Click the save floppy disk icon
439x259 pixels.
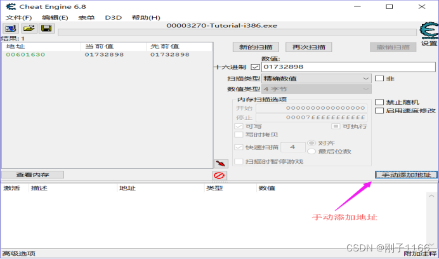tap(46, 29)
